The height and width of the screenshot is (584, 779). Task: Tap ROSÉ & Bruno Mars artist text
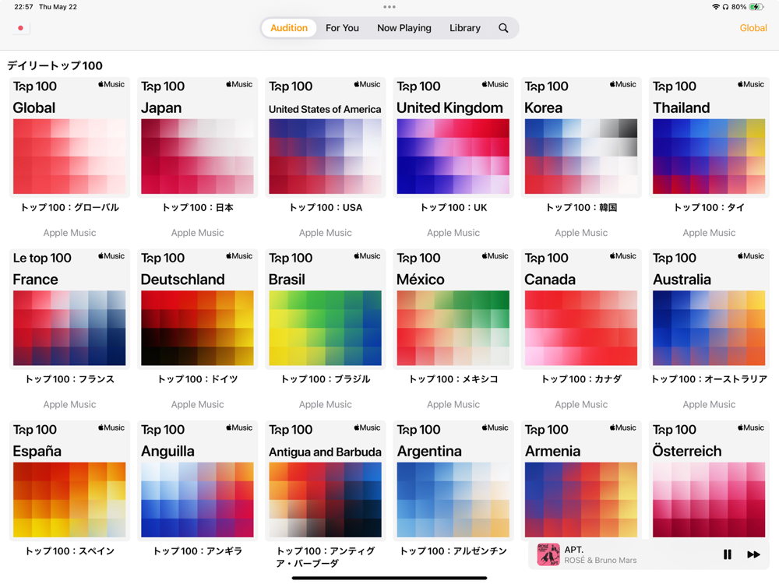coord(600,560)
